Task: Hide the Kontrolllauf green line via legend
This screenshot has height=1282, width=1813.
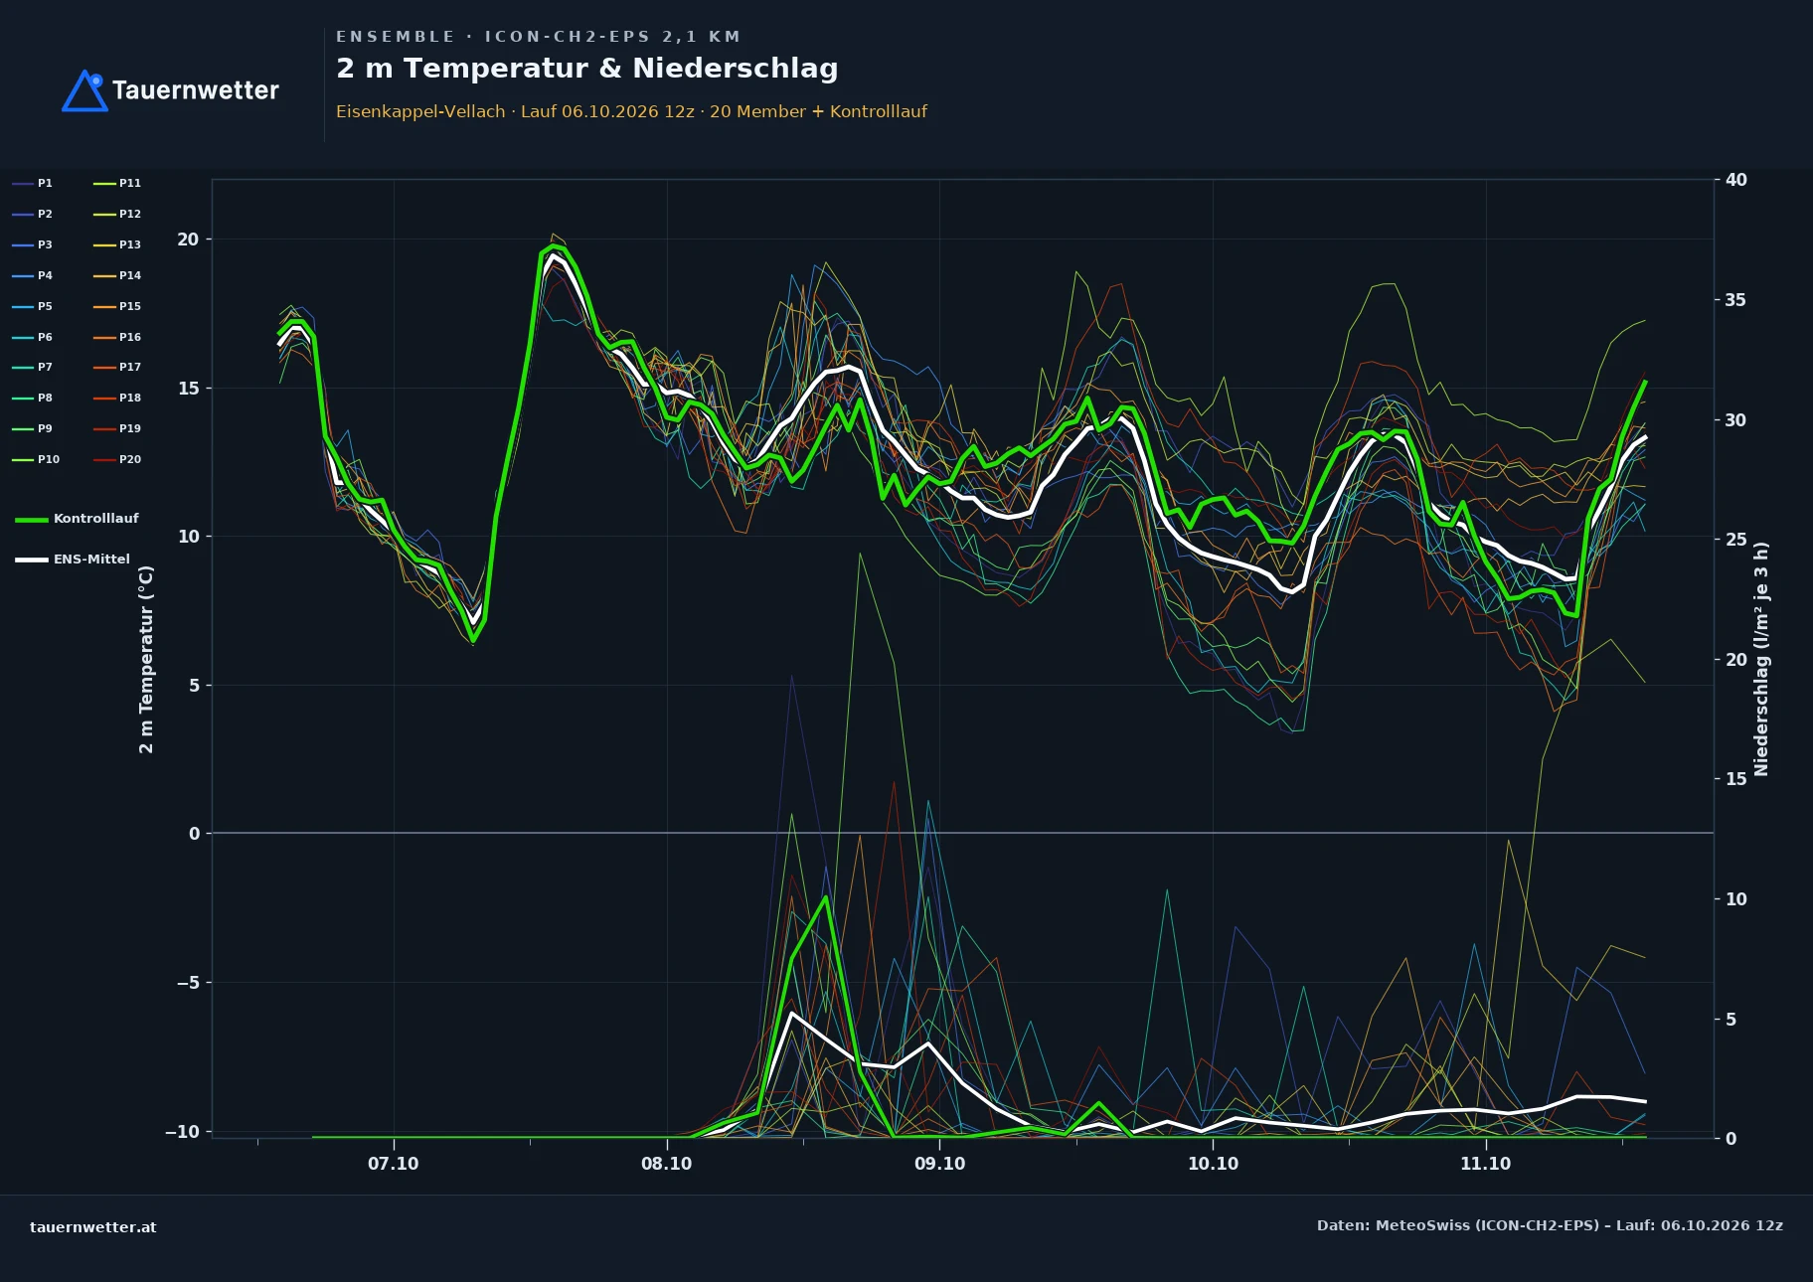Action: point(77,519)
